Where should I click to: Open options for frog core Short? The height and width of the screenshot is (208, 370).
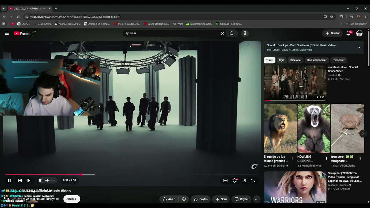[x=360, y=159]
